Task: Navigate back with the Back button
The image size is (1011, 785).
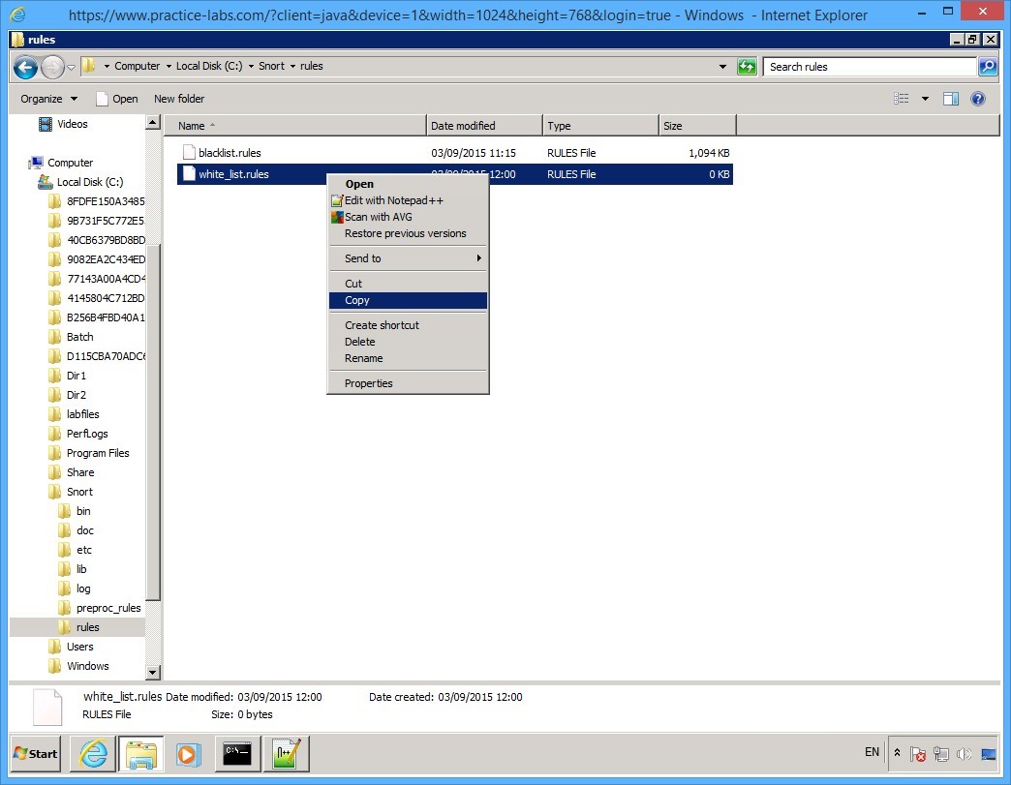Action: 26,66
